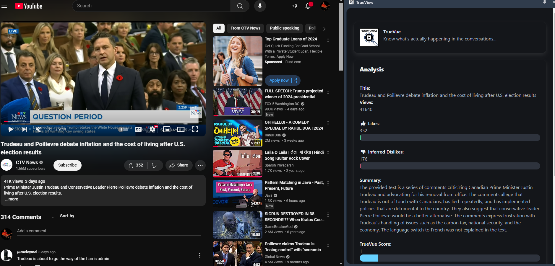555x266 pixels.
Task: Toggle autoplay switch in player
Action: [123, 129]
